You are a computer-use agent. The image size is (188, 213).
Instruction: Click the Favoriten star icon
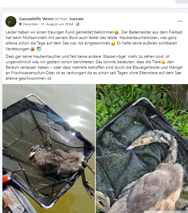[21, 24]
